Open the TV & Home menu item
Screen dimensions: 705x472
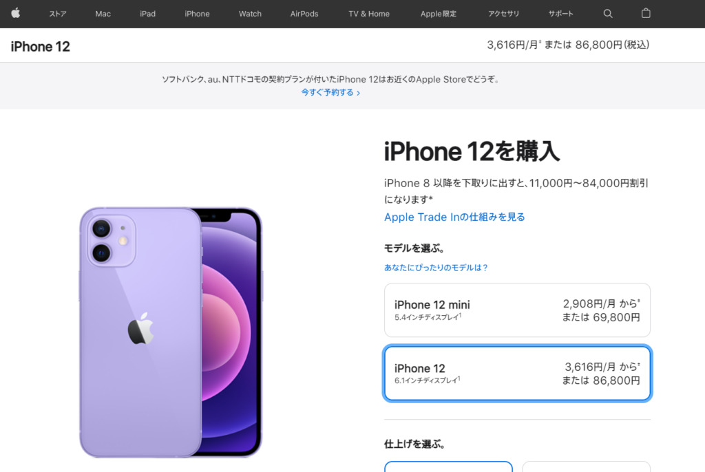pos(369,14)
